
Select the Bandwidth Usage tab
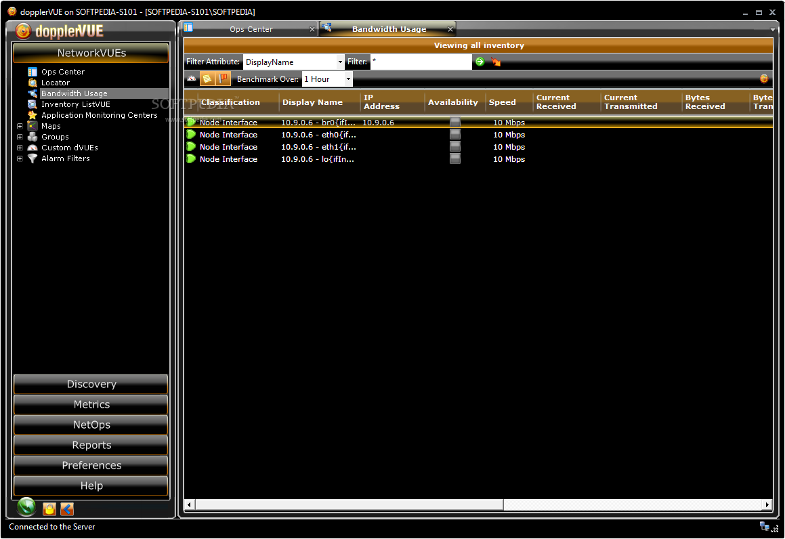click(x=389, y=29)
